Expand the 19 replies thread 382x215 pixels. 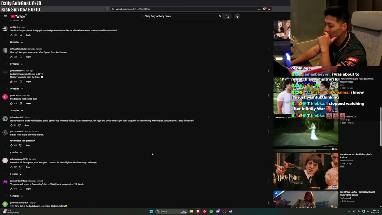(16, 89)
